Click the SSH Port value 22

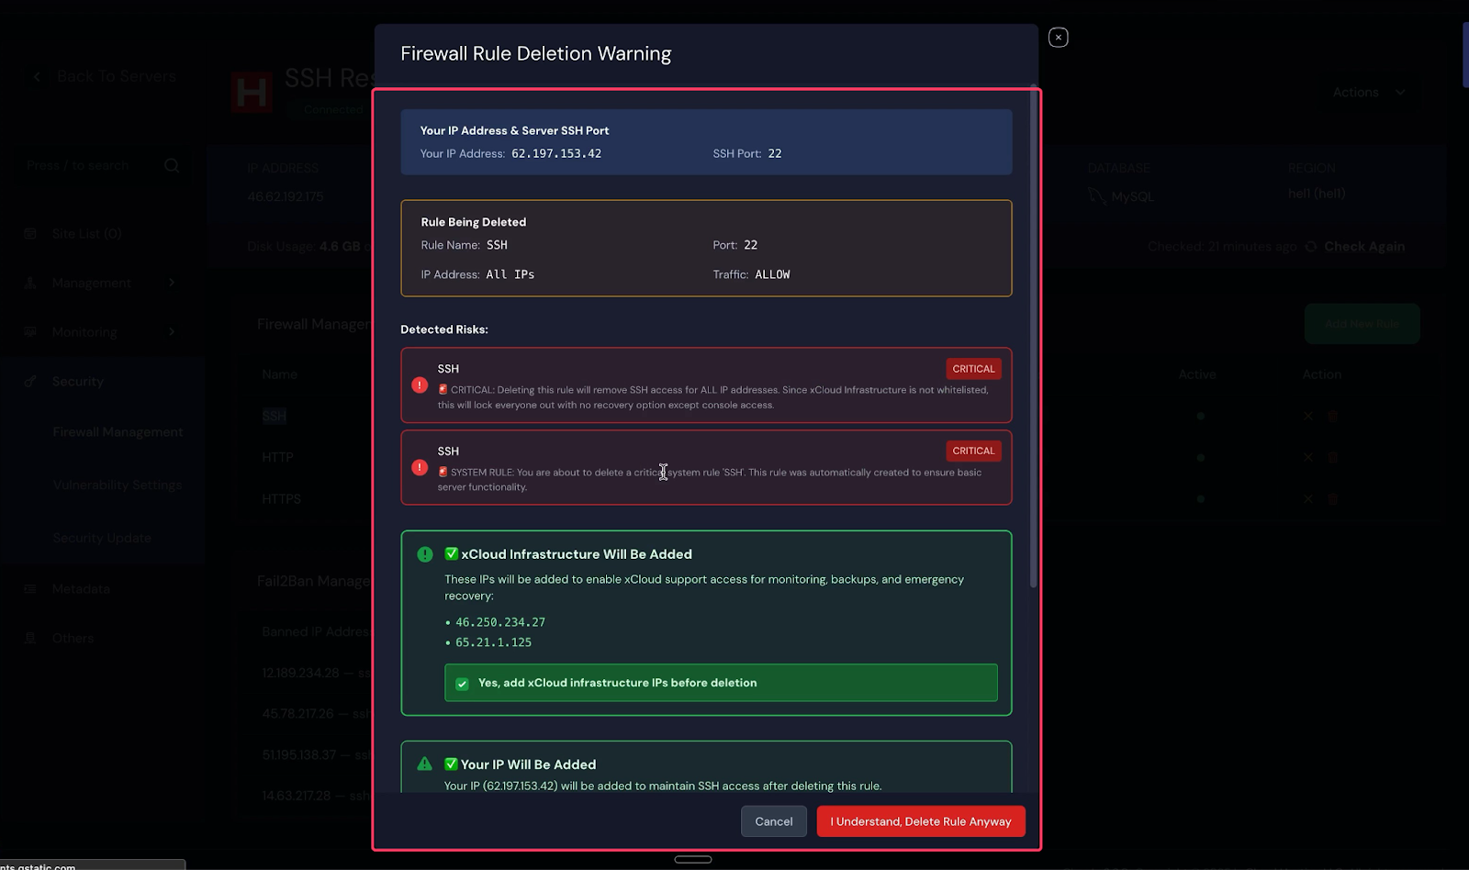[x=775, y=153]
